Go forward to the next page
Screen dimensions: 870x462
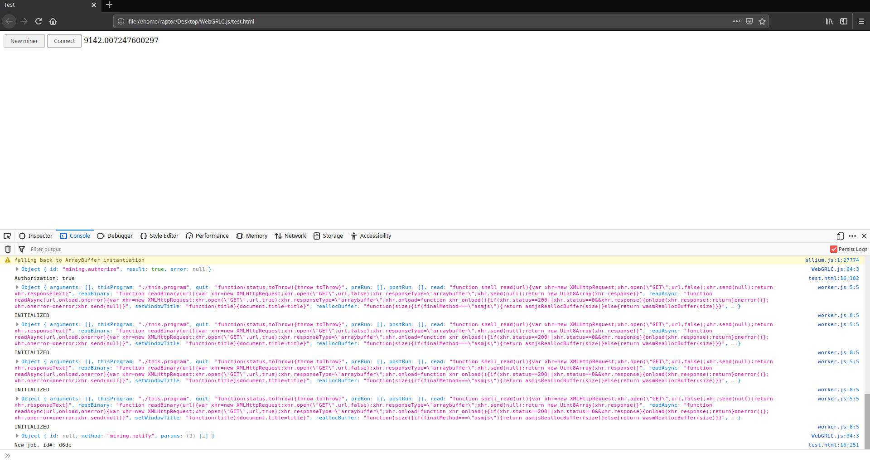click(24, 21)
